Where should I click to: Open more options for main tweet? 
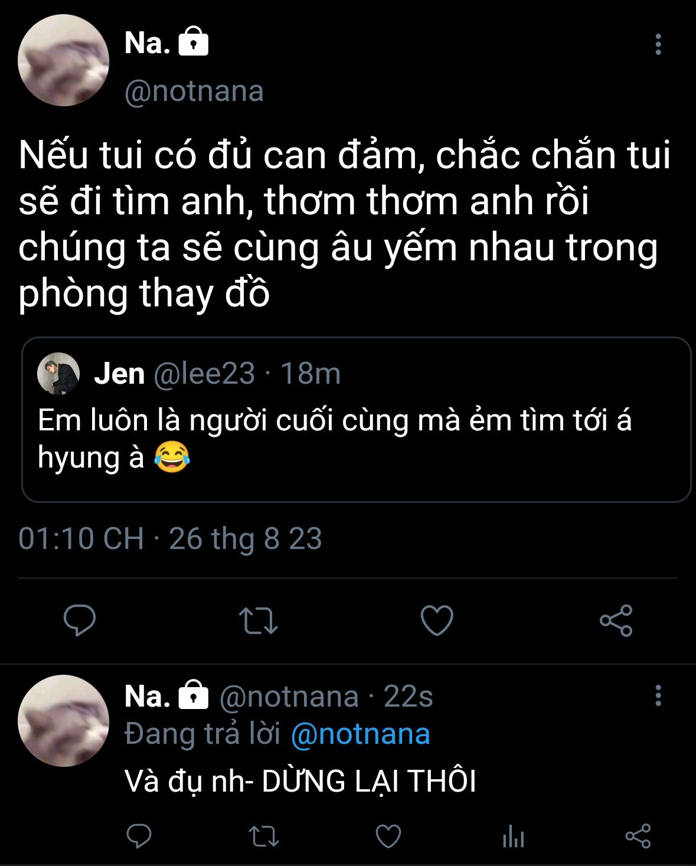[x=658, y=45]
